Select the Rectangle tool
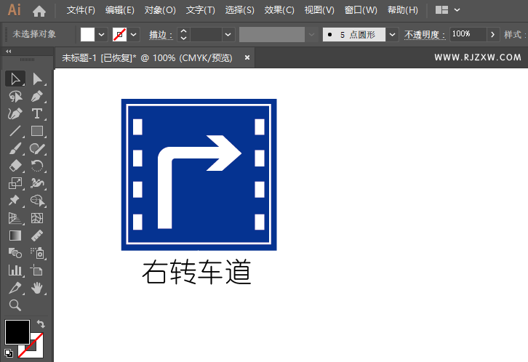Viewport: 528px width, 362px height. click(x=37, y=132)
